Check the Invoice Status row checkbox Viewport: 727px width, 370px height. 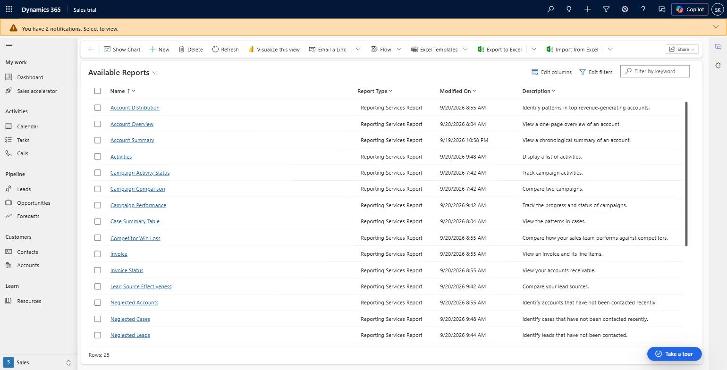tap(98, 270)
